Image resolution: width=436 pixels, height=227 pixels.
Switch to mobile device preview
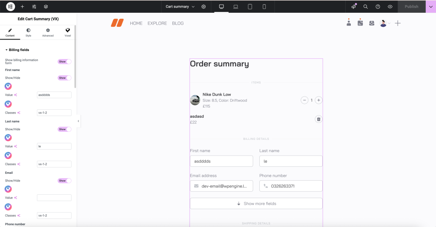[x=264, y=6]
